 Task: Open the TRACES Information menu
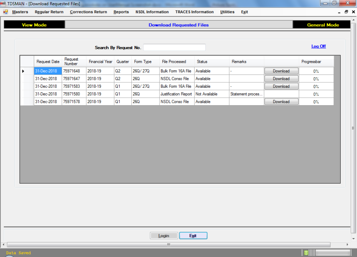(194, 12)
